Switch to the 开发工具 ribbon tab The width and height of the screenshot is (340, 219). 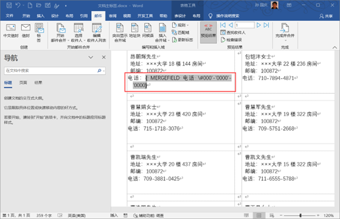(x=145, y=16)
